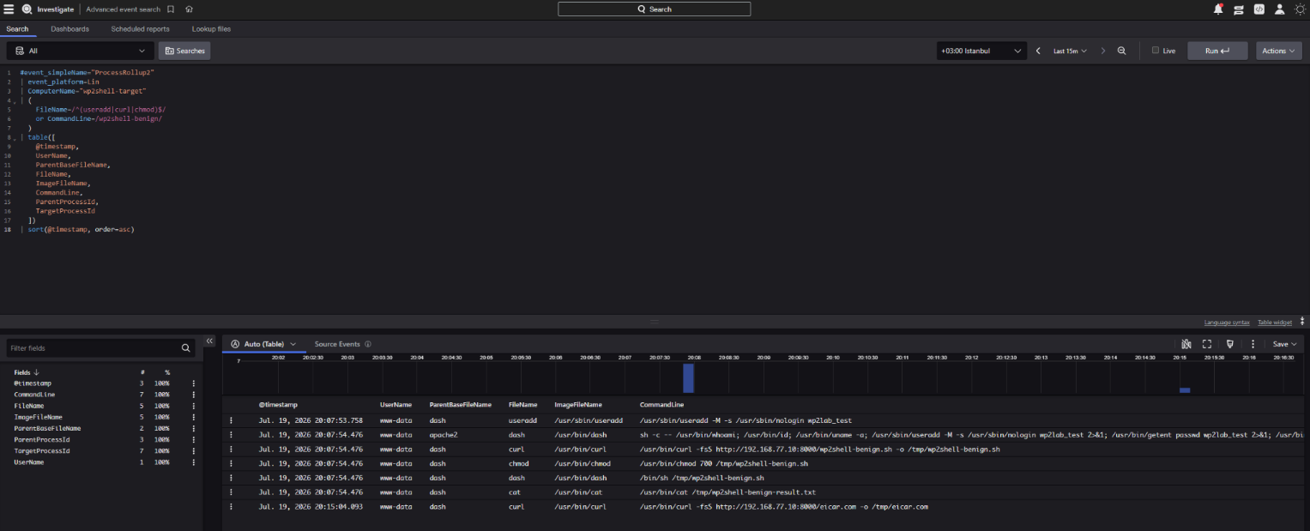Select the ParentBaseFileName field in the list

click(x=47, y=428)
